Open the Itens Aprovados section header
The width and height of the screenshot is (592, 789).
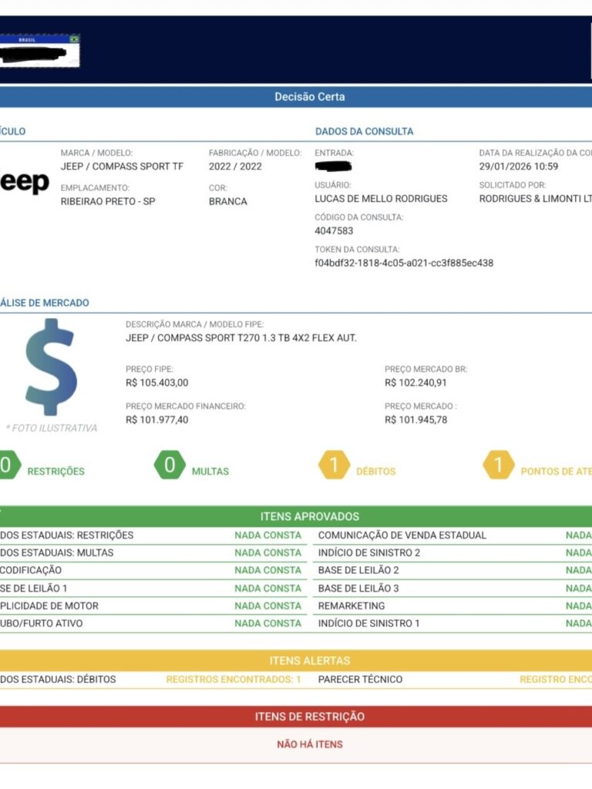(x=296, y=516)
